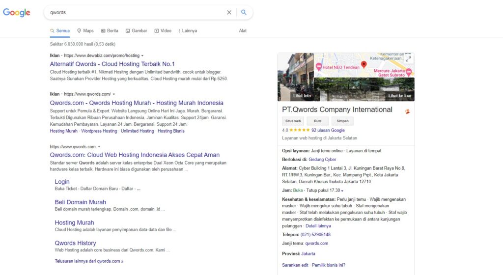
Task: Switch to the Gambar tab
Action: coord(136,31)
